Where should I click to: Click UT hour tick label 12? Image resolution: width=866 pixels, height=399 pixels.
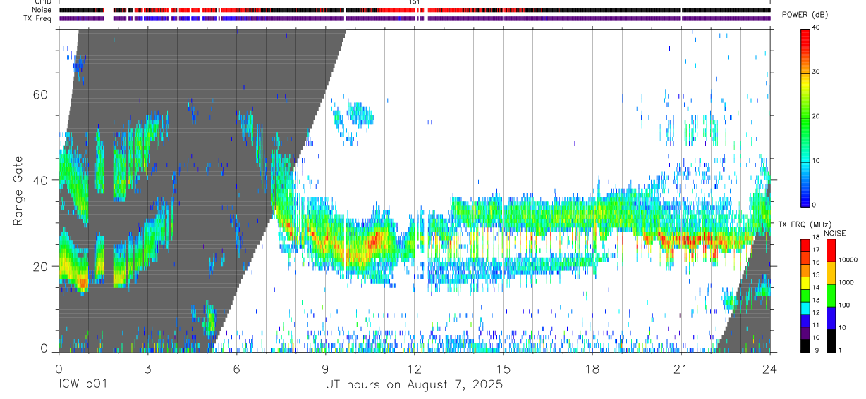click(x=415, y=368)
